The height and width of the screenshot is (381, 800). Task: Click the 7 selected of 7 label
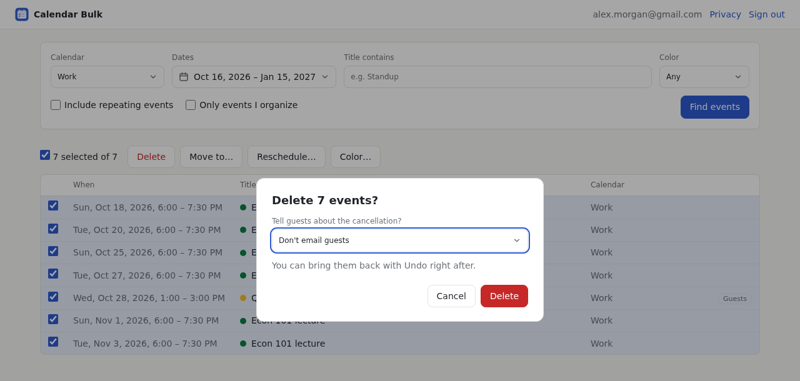tap(85, 157)
